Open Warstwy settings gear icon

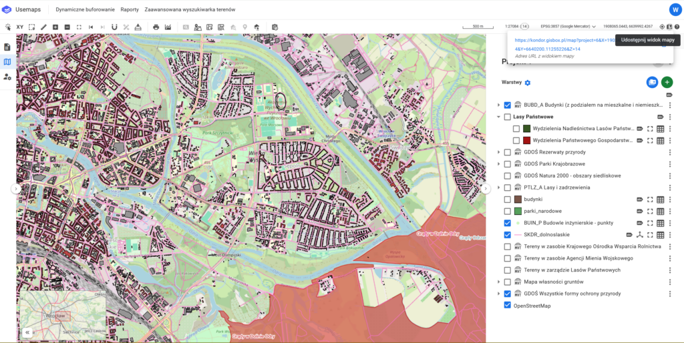(x=528, y=83)
